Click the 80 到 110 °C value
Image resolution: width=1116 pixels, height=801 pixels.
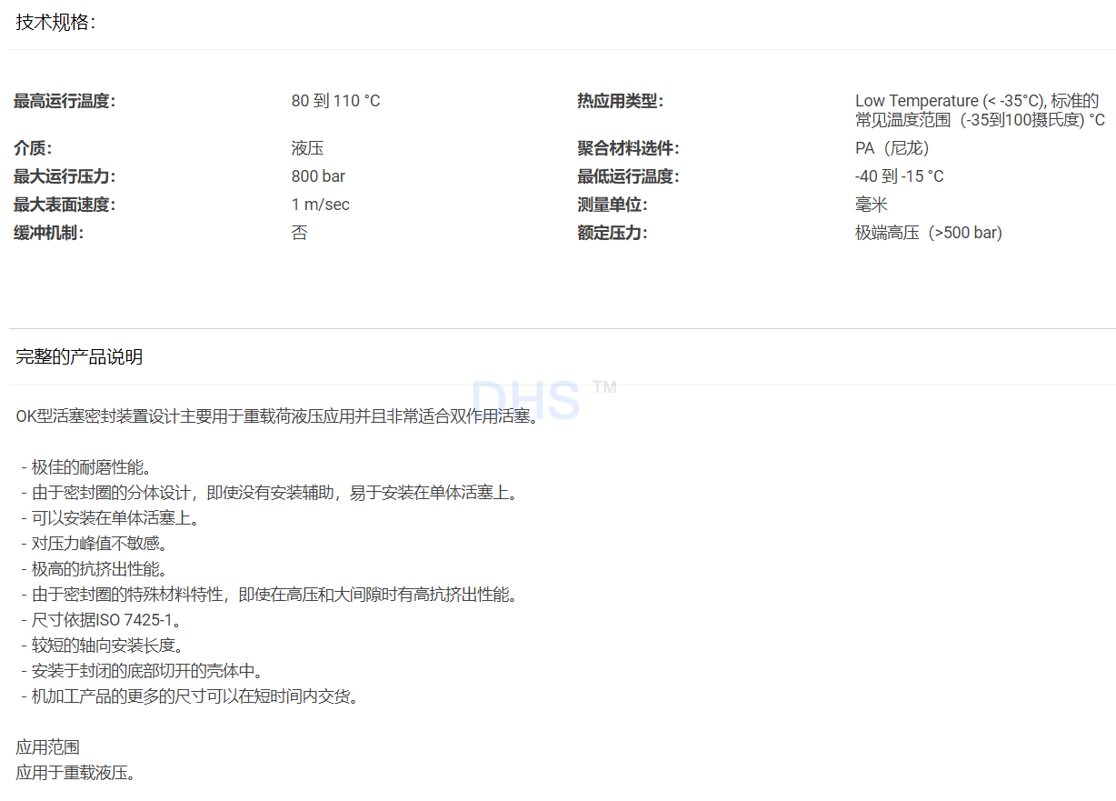click(x=335, y=101)
